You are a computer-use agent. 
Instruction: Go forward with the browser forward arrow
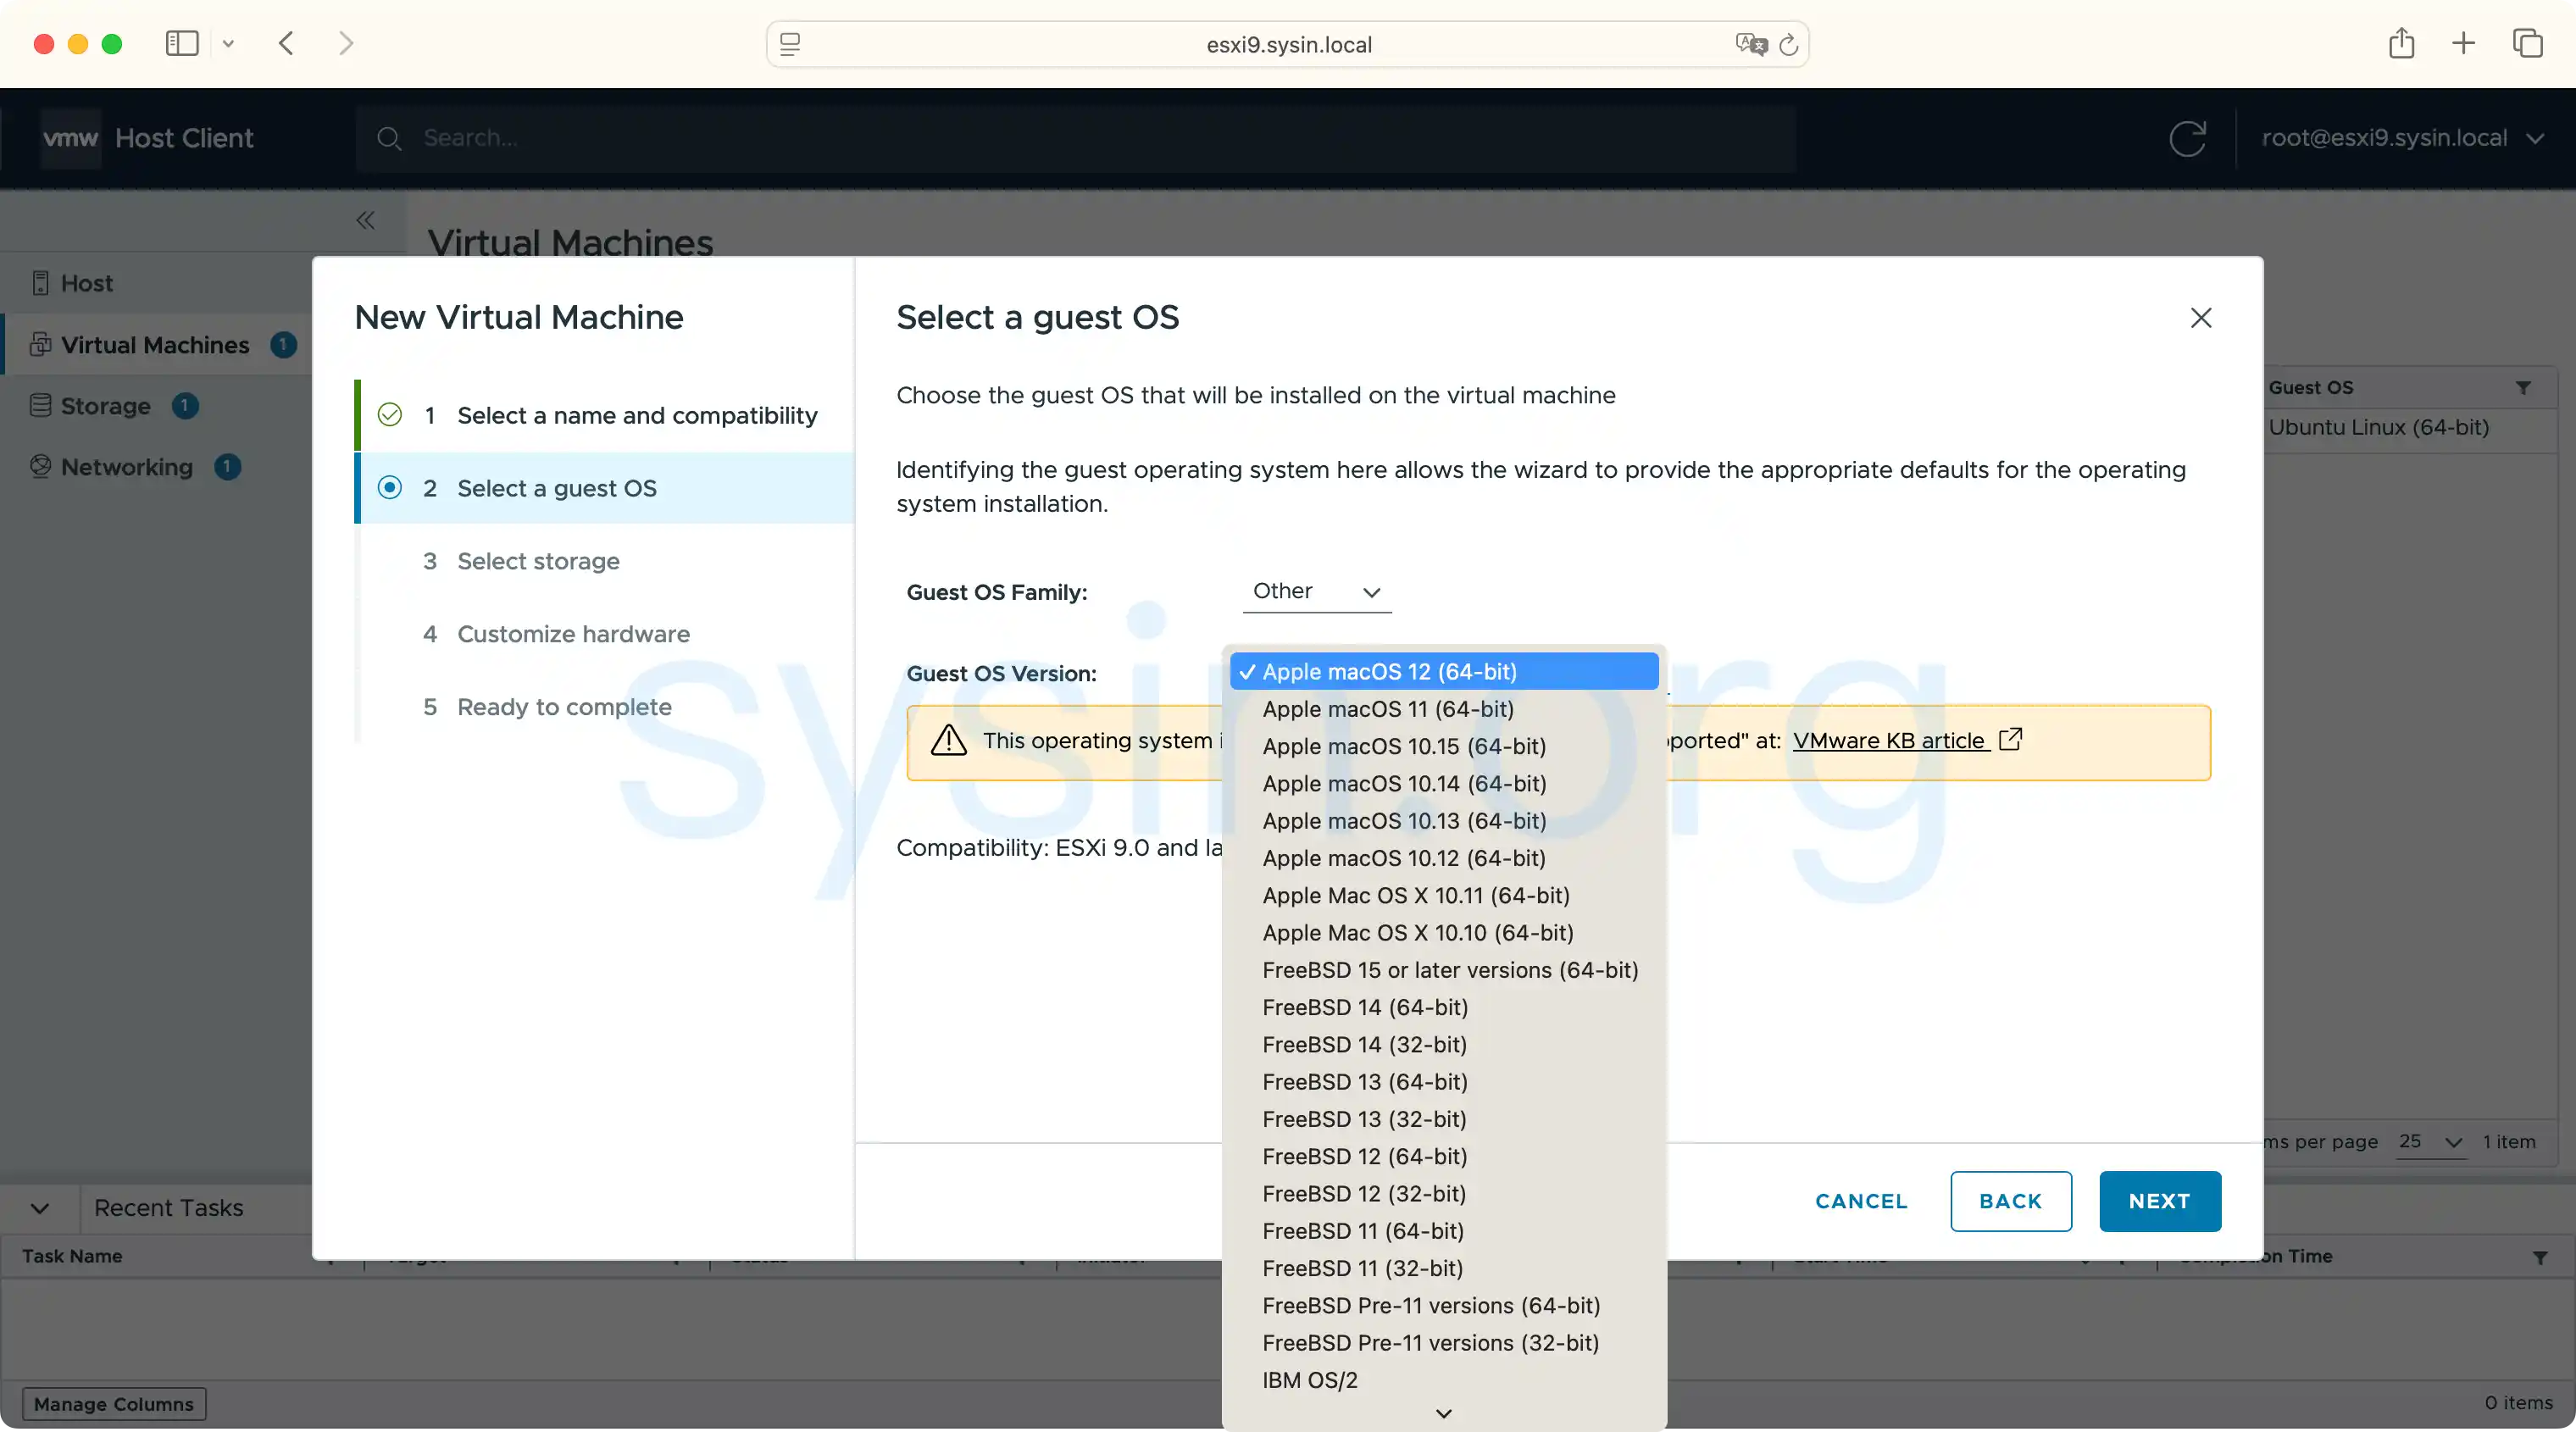[346, 43]
